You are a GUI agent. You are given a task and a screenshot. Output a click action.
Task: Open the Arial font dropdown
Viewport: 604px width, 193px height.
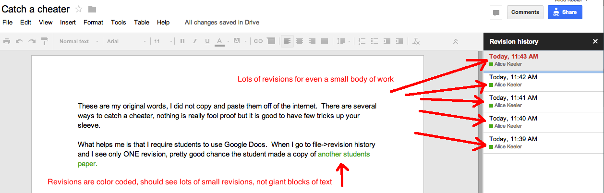coord(126,41)
